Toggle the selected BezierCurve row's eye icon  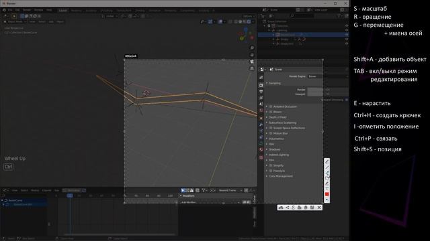click(347, 35)
